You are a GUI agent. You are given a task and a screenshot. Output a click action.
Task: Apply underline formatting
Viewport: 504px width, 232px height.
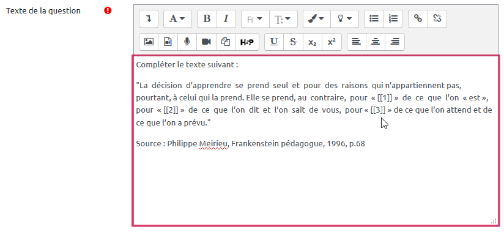pos(274,42)
